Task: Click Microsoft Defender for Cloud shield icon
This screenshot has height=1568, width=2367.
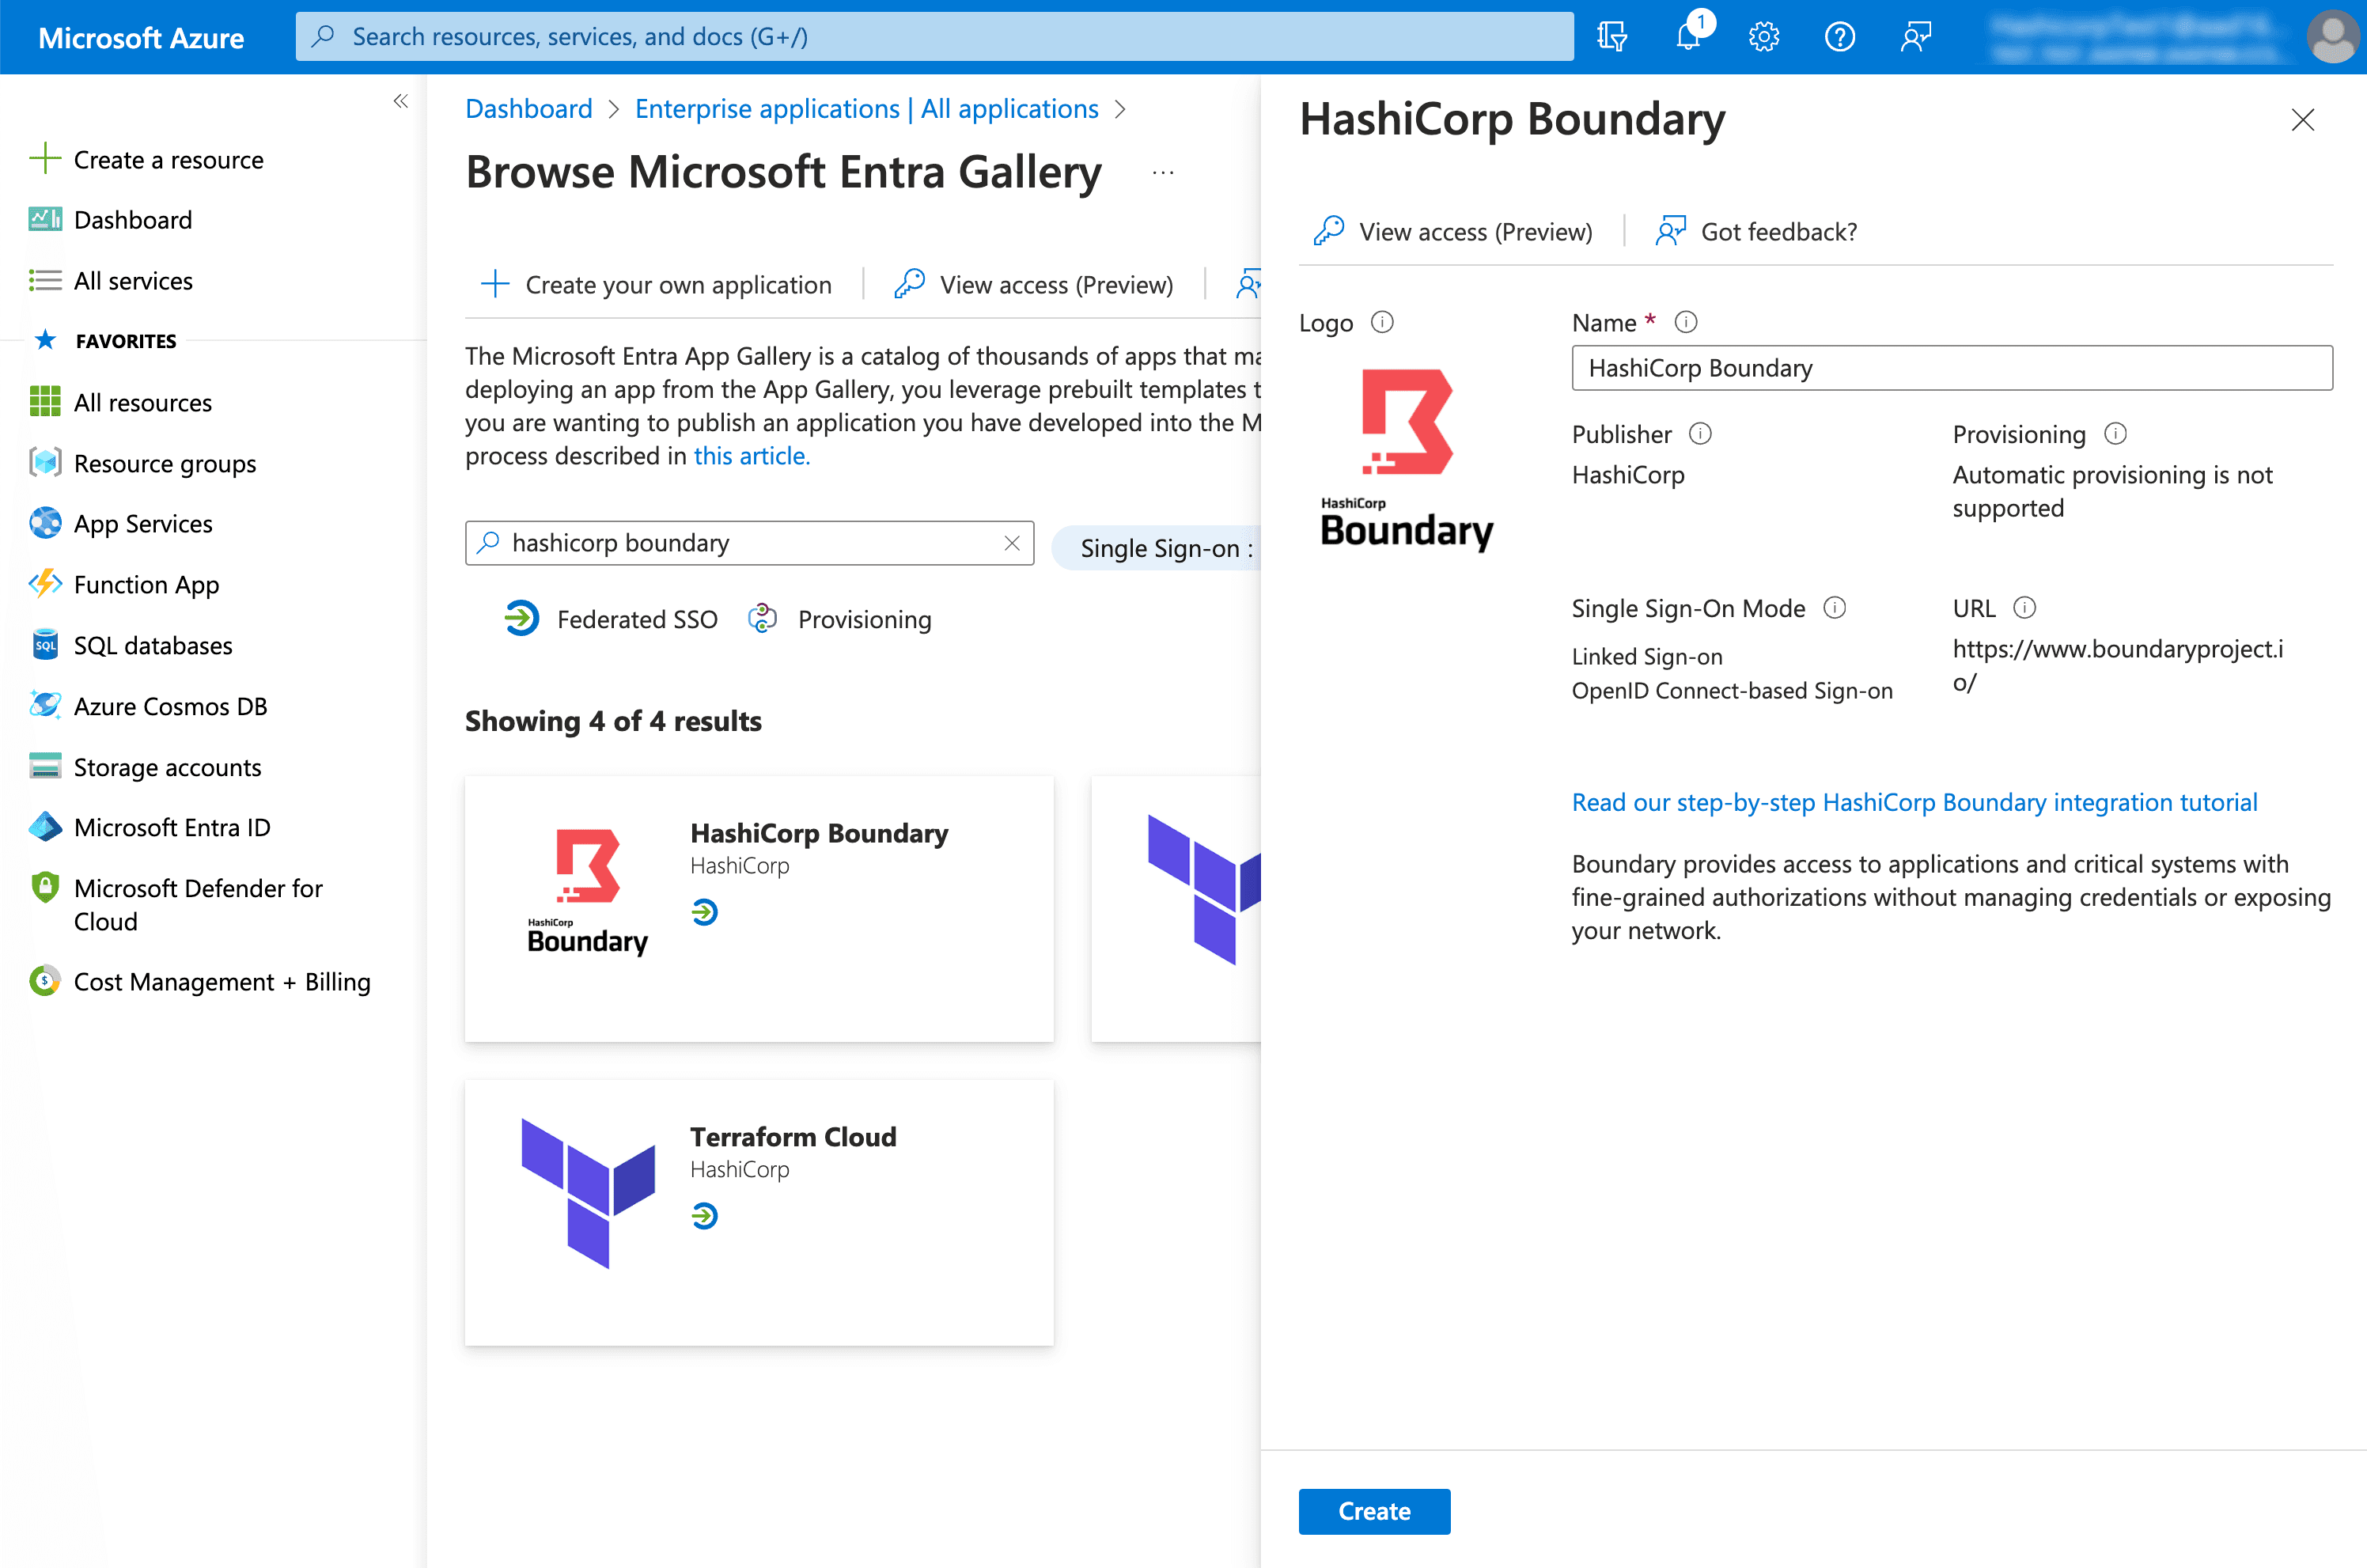Action: (45, 888)
